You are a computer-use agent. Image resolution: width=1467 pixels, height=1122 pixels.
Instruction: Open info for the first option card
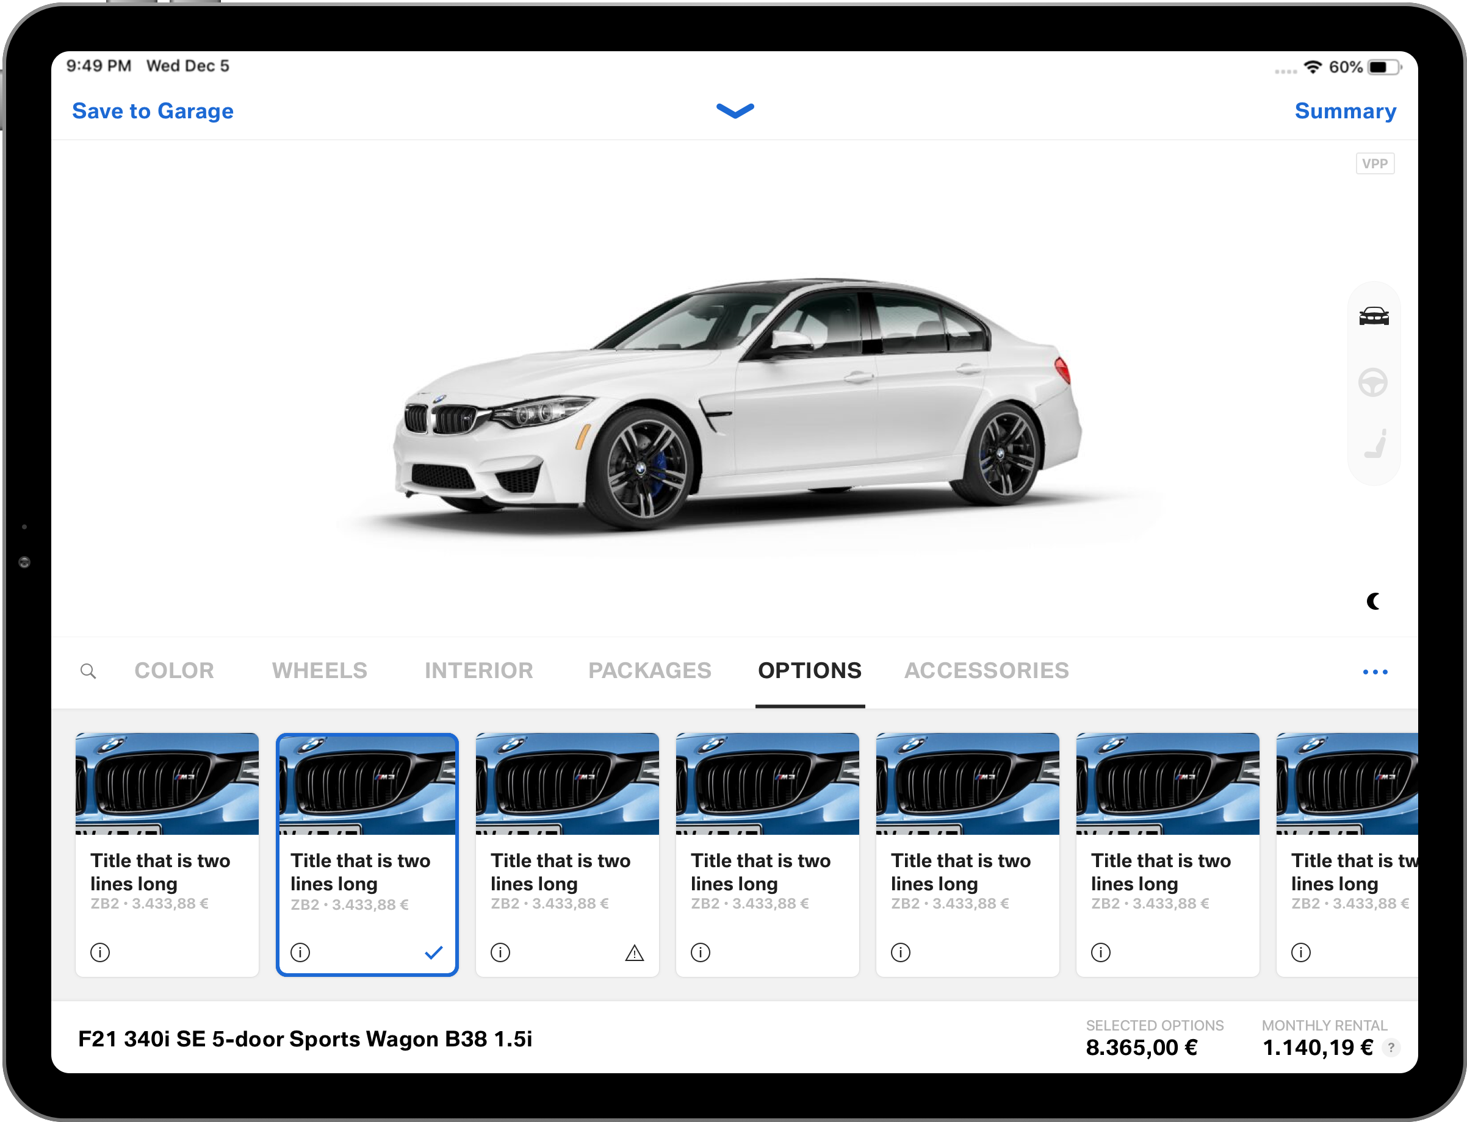click(100, 952)
